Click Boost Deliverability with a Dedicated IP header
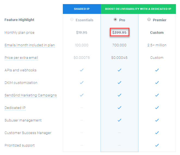 [138, 9]
